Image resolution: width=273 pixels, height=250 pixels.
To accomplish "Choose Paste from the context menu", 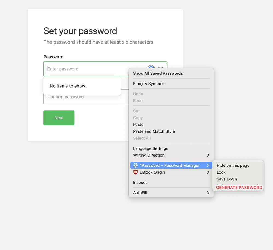I will tap(138, 125).
